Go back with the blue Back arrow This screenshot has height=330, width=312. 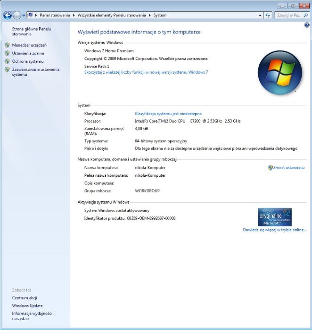pos(8,16)
